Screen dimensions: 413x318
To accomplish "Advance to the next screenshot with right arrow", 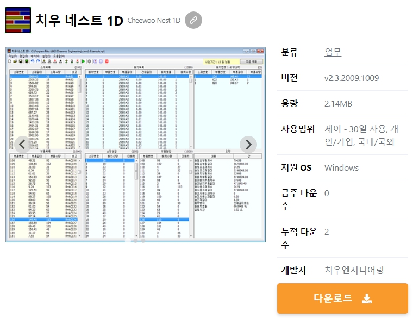I will (248, 145).
